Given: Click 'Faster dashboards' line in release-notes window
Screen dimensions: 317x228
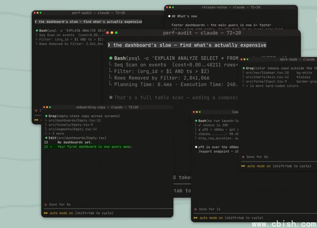Looking at the screenshot, I should [x=221, y=25].
